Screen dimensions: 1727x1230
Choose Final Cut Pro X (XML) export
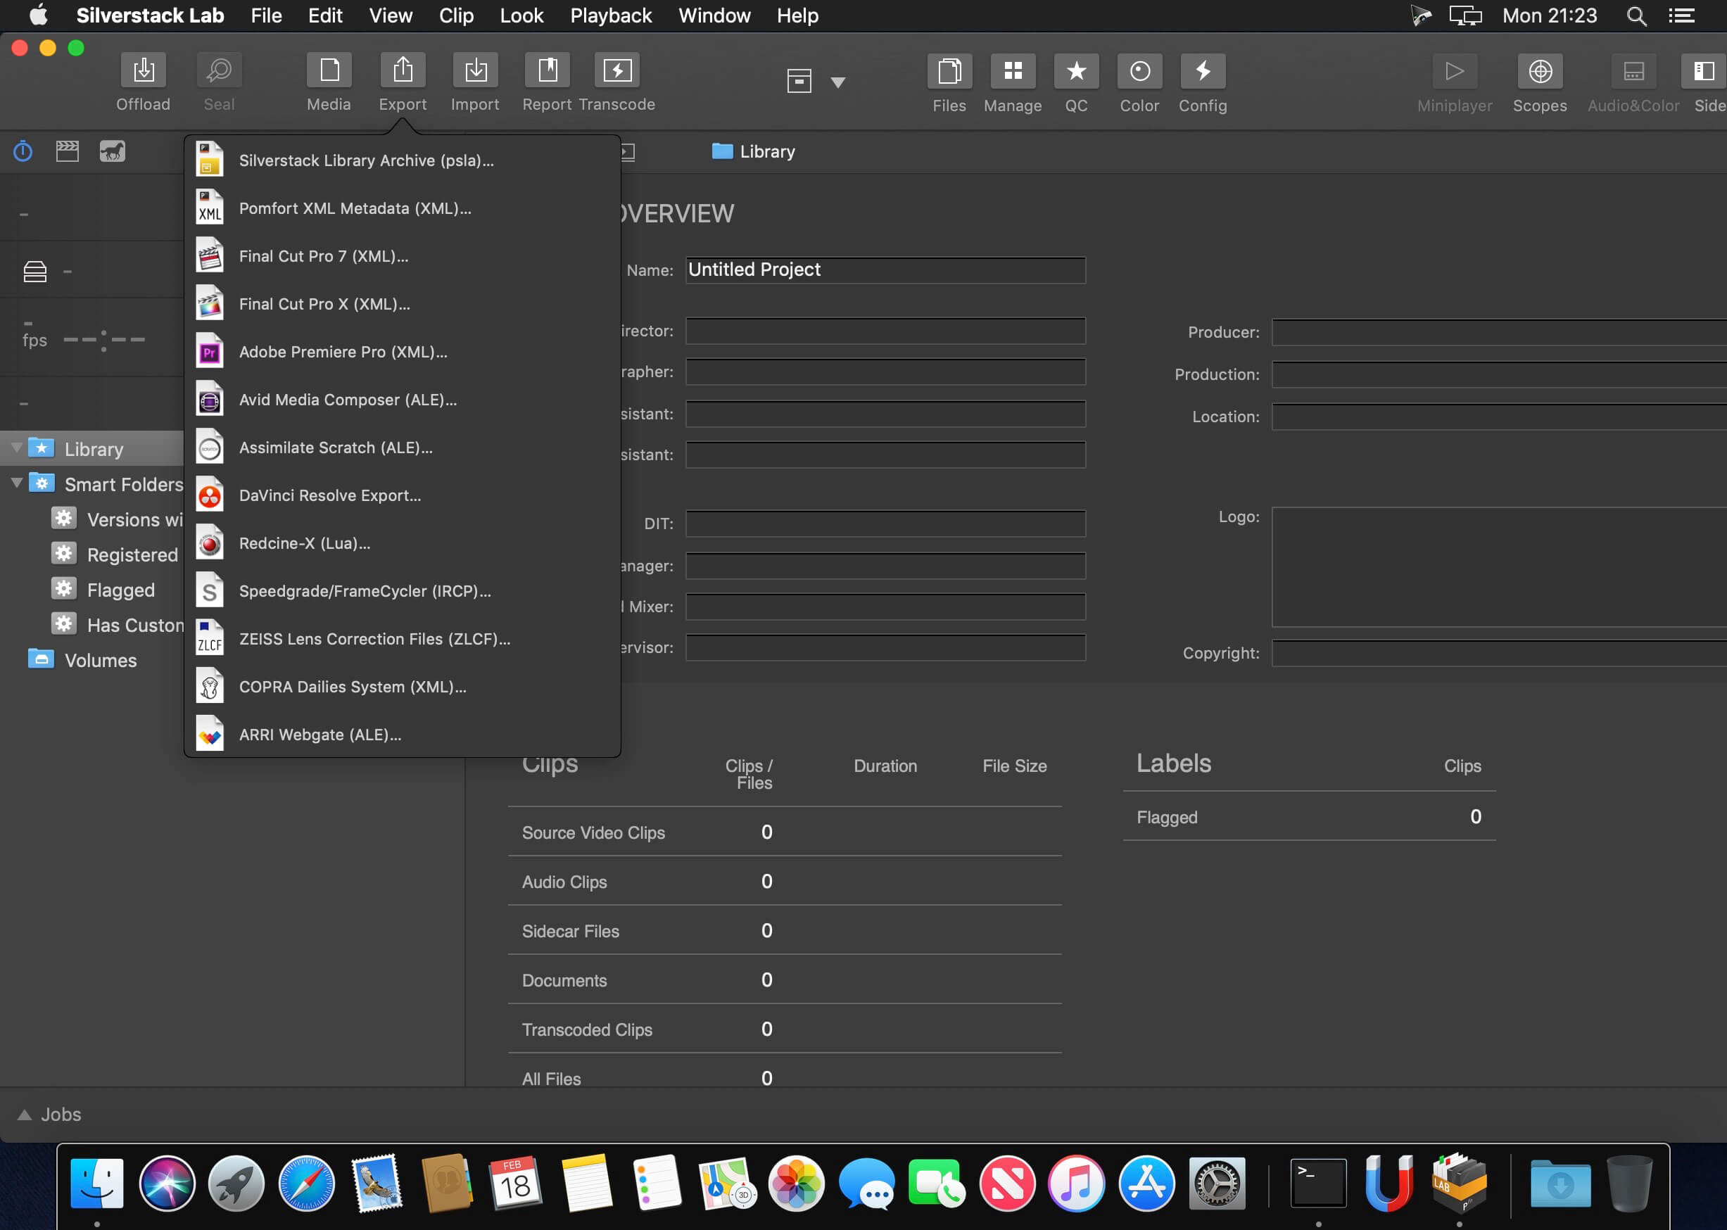pyautogui.click(x=403, y=304)
